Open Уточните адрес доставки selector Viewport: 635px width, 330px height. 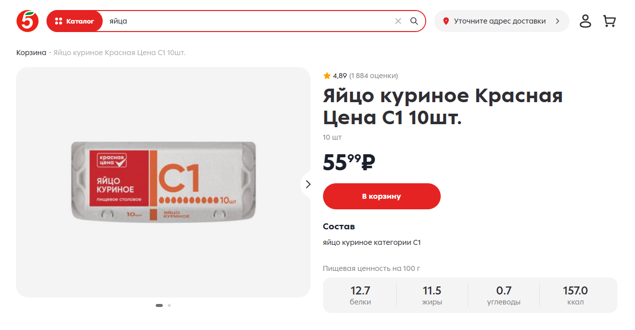[x=502, y=21]
